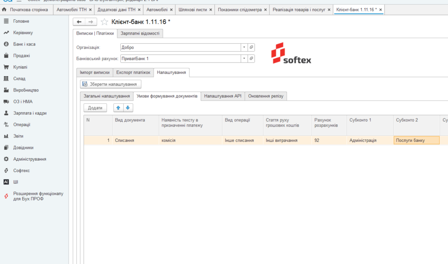The width and height of the screenshot is (448, 264).
Task: Move row up with blue arrow
Action: point(118,108)
